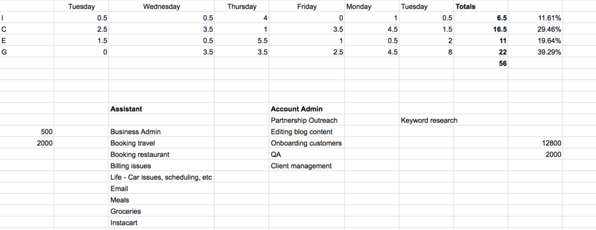This screenshot has height=230, width=596.
Task: Click the Instacart cell
Action: click(161, 223)
